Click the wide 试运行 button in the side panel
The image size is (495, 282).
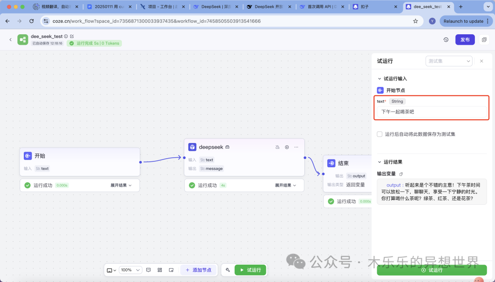coord(432,271)
